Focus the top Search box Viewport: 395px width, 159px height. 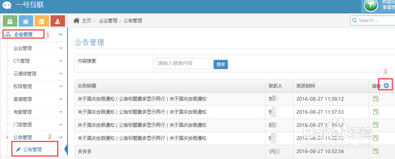[x=372, y=21]
